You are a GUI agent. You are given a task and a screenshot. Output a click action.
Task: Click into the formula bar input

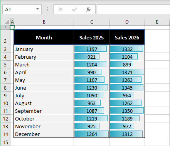(133, 9)
